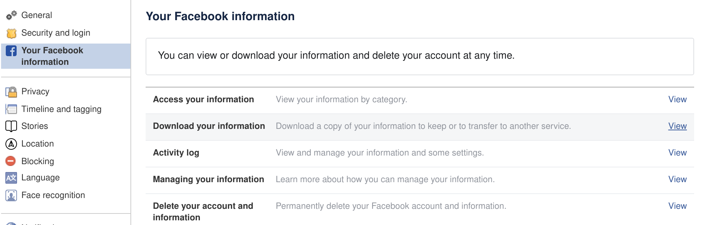Click the Location compass icon
701x225 pixels.
pos(11,144)
